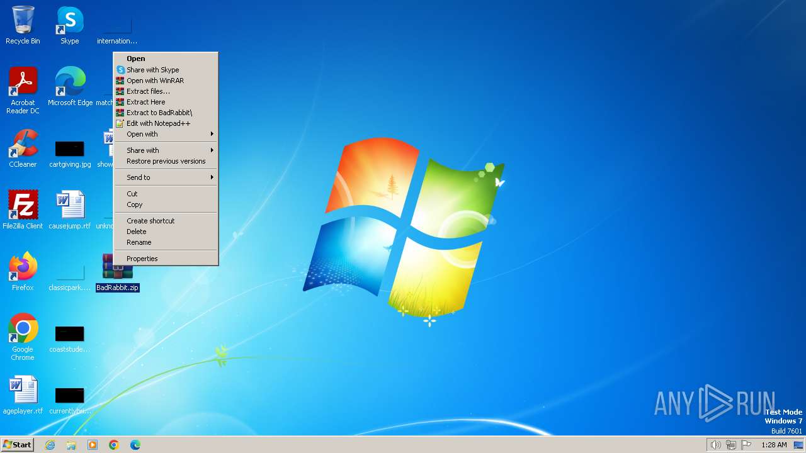
Task: Click the volume speaker tray icon
Action: (715, 445)
